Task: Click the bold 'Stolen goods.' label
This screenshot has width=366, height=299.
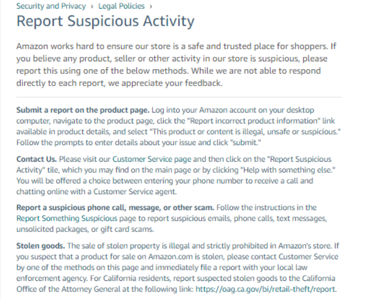Action: point(41,246)
